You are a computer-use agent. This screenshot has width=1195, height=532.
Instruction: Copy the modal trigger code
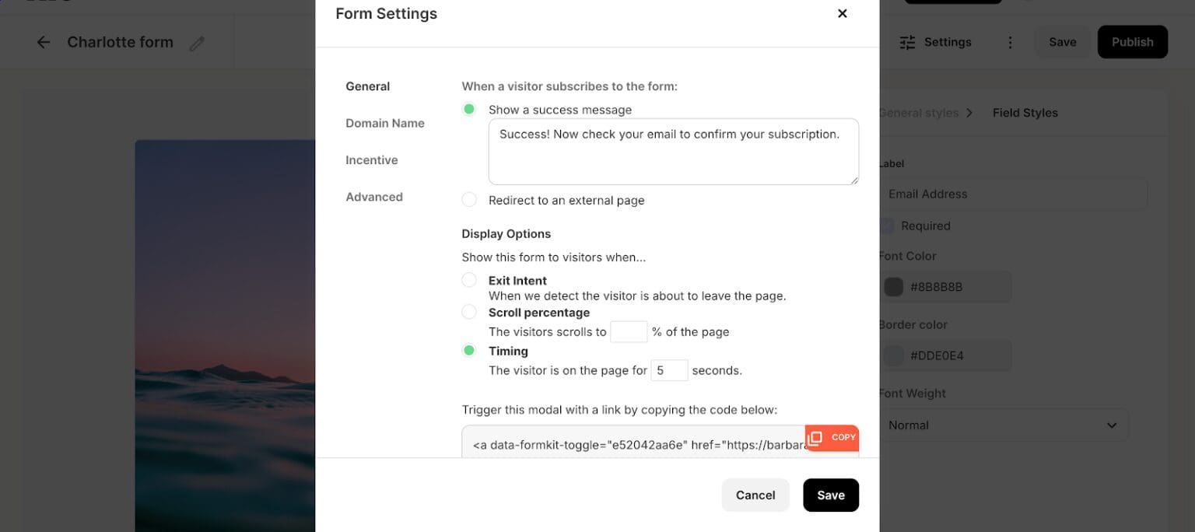click(x=832, y=437)
